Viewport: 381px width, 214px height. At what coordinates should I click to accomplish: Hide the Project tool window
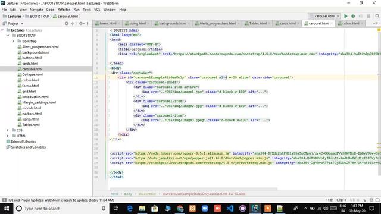tap(89, 24)
